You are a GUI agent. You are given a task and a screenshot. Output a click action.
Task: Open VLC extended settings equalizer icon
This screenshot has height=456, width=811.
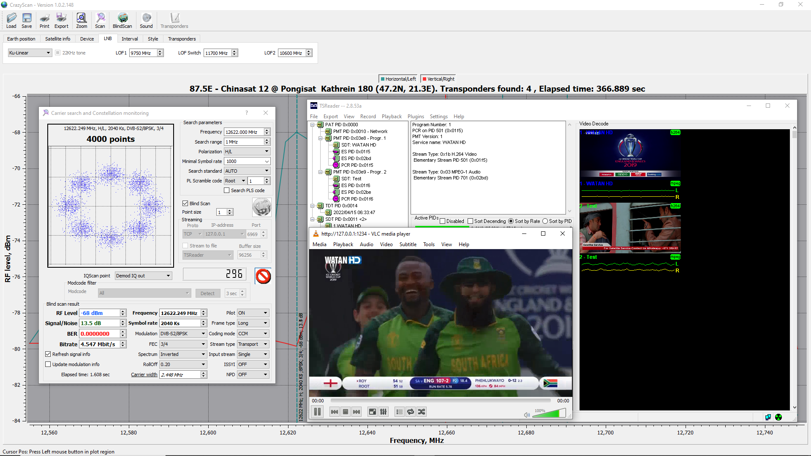point(384,412)
